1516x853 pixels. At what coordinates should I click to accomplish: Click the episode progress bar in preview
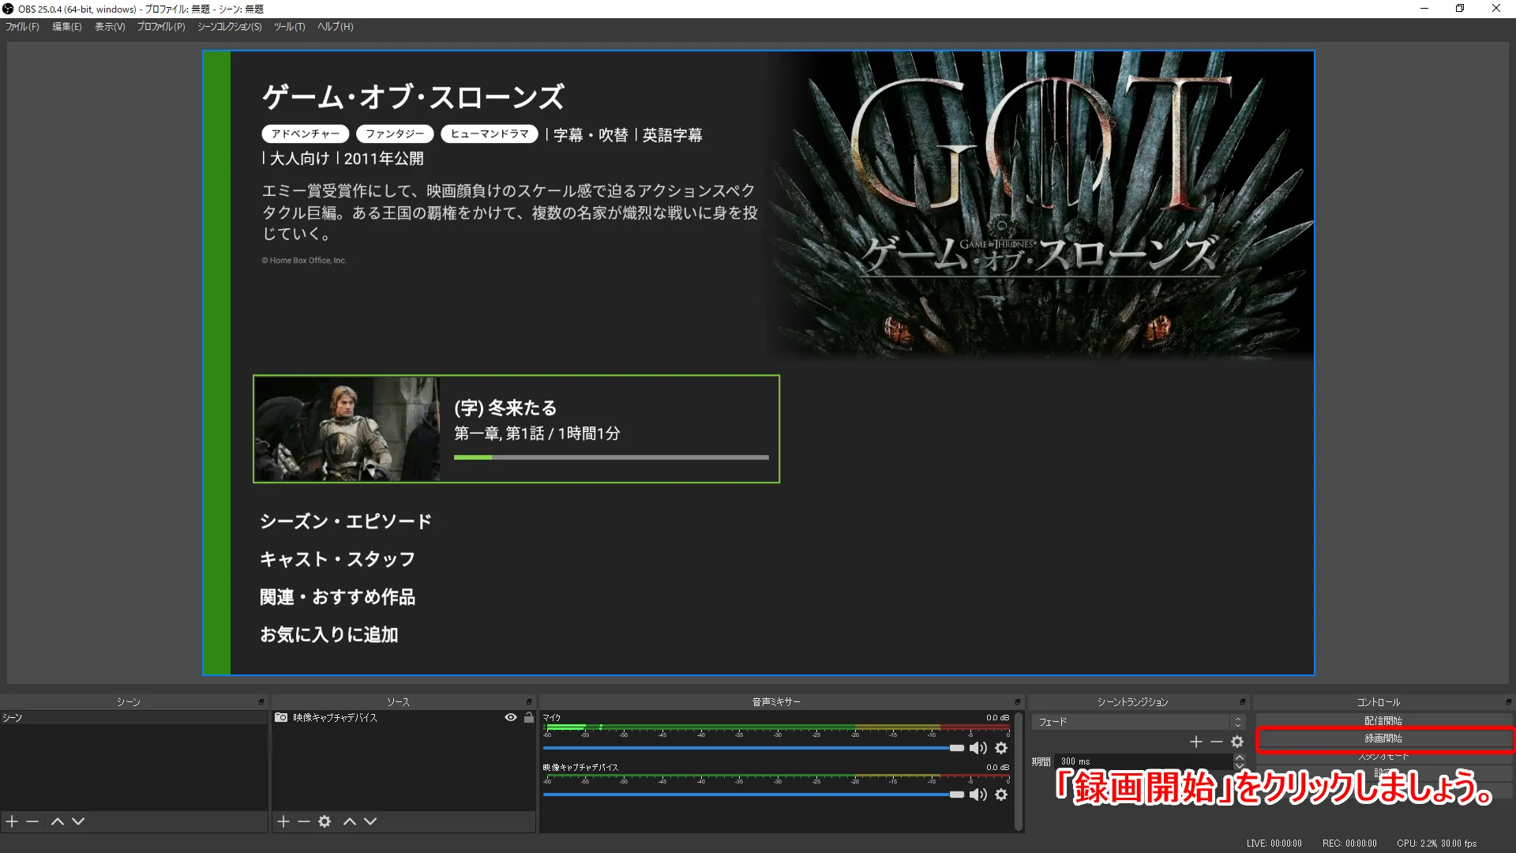[x=611, y=457]
